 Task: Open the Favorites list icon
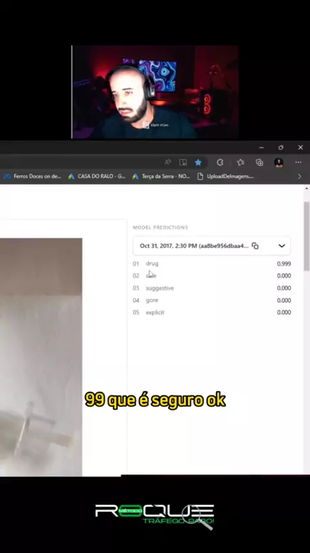(x=241, y=163)
